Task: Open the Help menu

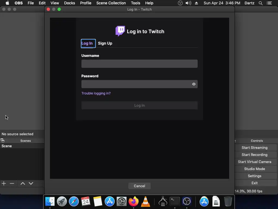Action: coord(149,3)
